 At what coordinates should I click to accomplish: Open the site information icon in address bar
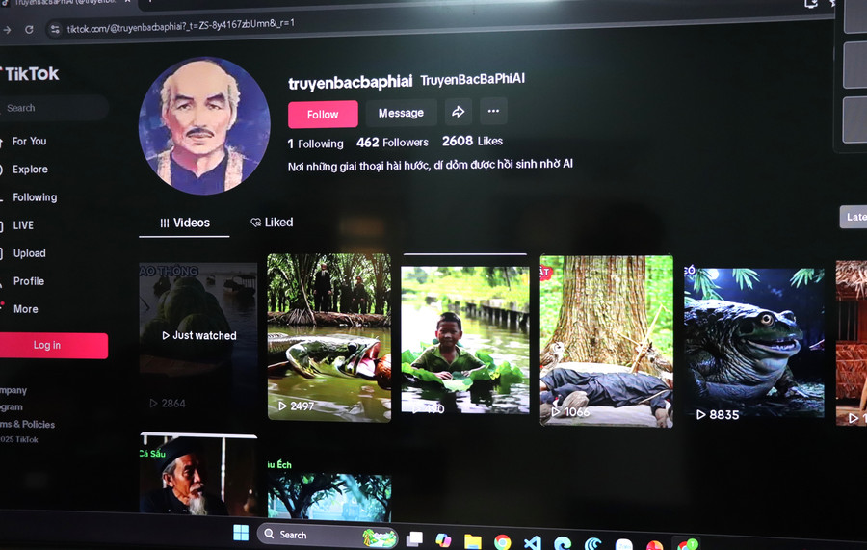pos(54,30)
